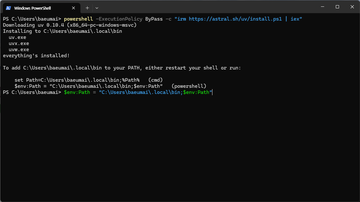Click the "everything's installed!" message

pyautogui.click(x=36, y=56)
